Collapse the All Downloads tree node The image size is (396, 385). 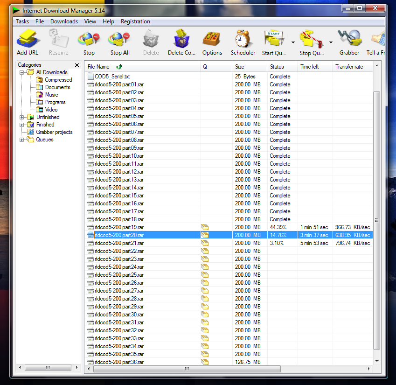pos(22,72)
